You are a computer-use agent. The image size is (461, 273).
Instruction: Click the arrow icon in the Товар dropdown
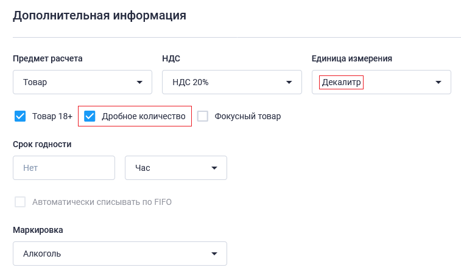pyautogui.click(x=139, y=83)
